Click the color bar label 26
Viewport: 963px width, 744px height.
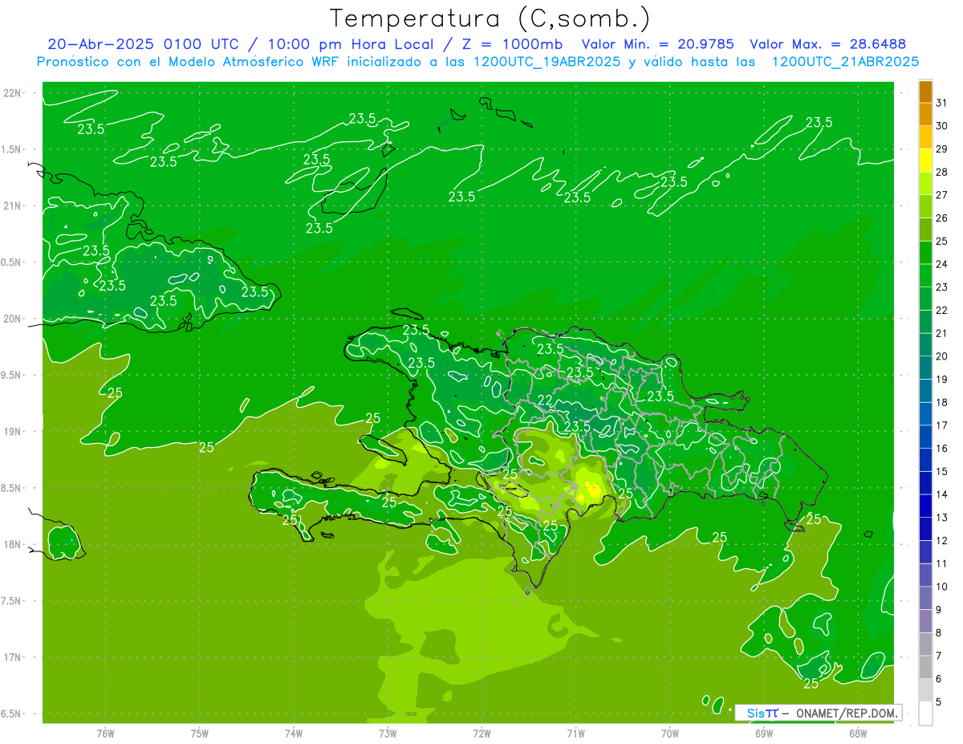coord(941,218)
